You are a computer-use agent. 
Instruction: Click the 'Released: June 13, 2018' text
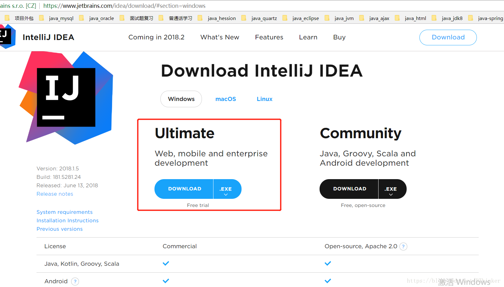[x=67, y=185]
